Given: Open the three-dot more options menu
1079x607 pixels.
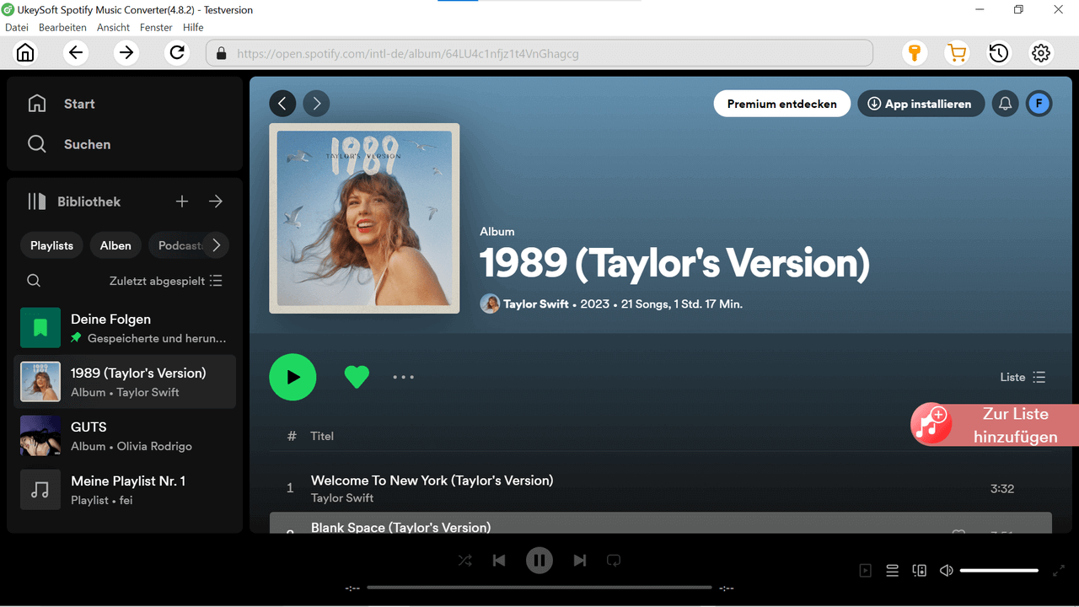Looking at the screenshot, I should [x=404, y=377].
